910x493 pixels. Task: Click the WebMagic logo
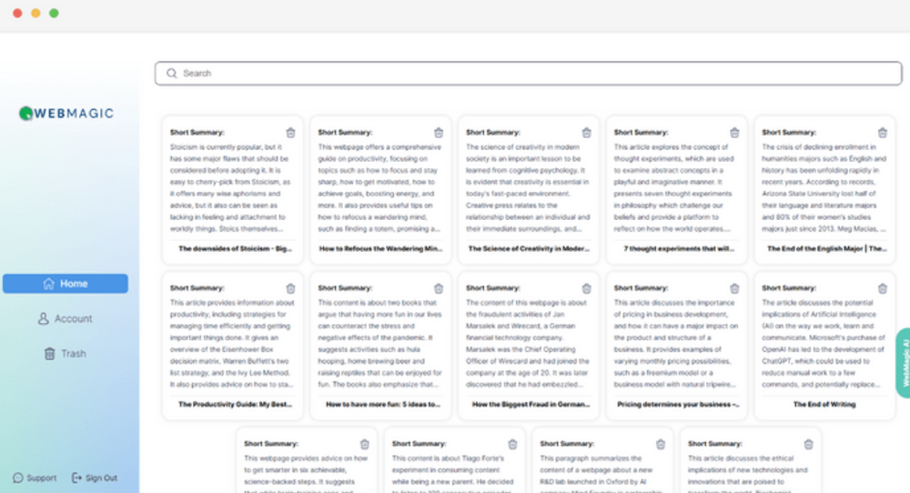click(x=66, y=114)
